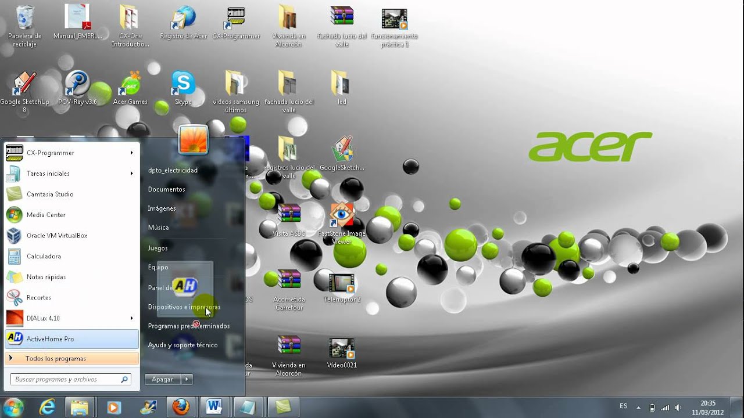Open Dispositivos e impresoras link
The image size is (744, 418).
pyautogui.click(x=184, y=307)
